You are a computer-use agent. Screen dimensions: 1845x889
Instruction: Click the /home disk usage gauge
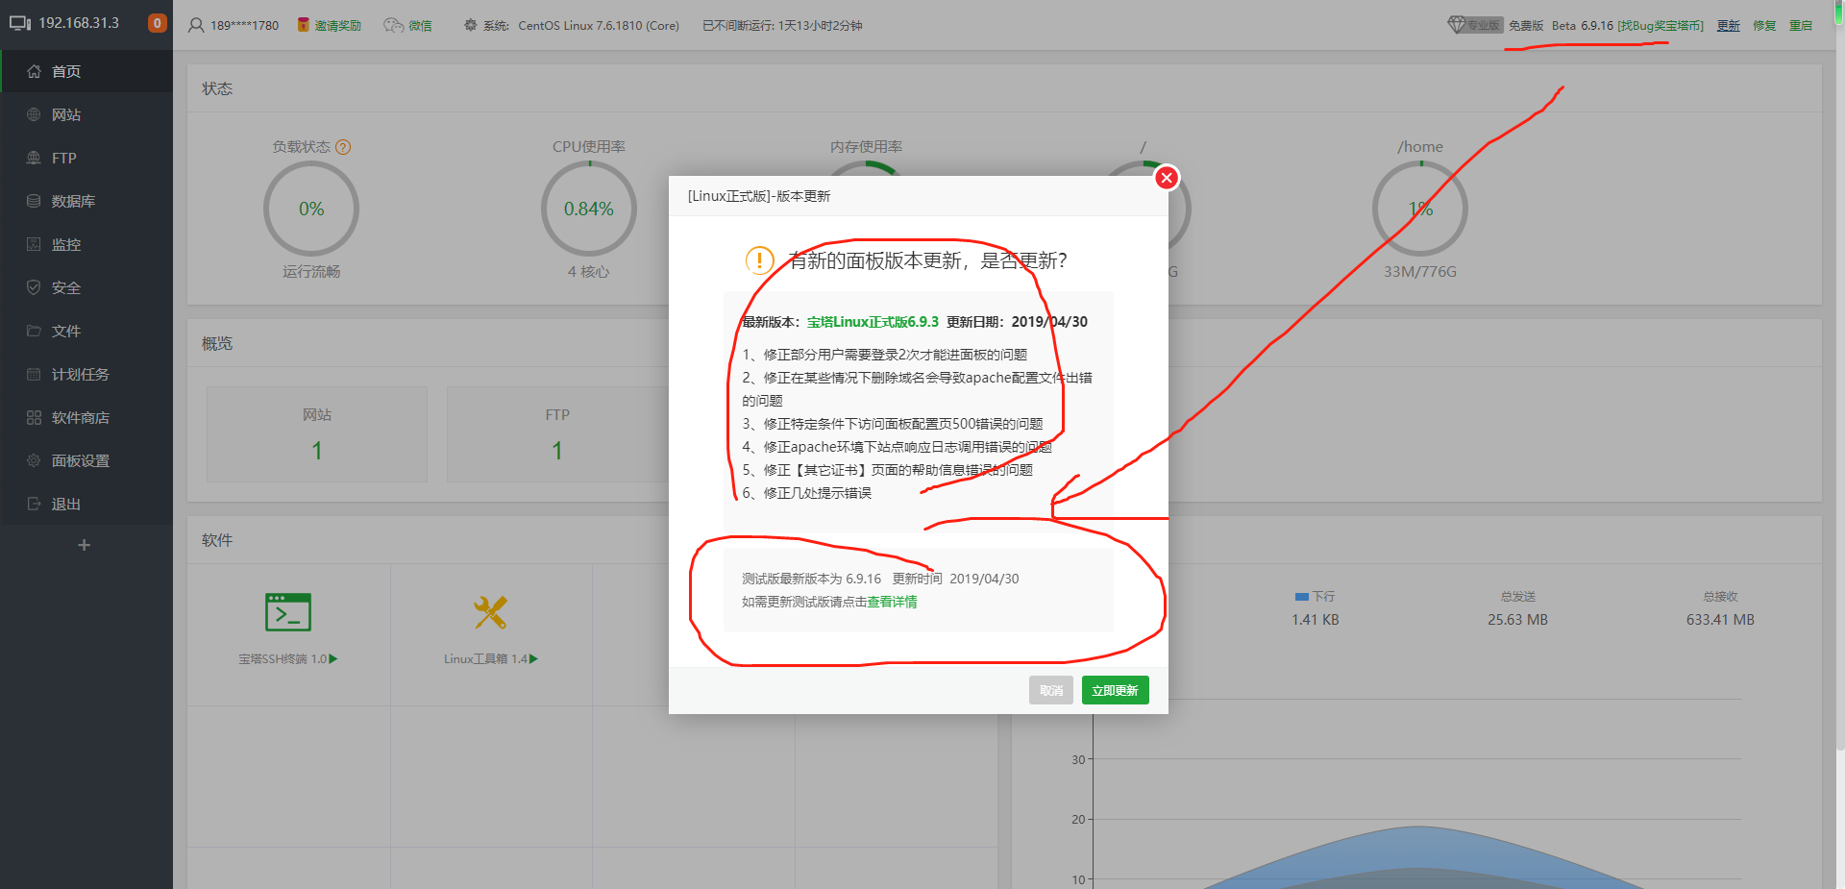click(x=1420, y=209)
